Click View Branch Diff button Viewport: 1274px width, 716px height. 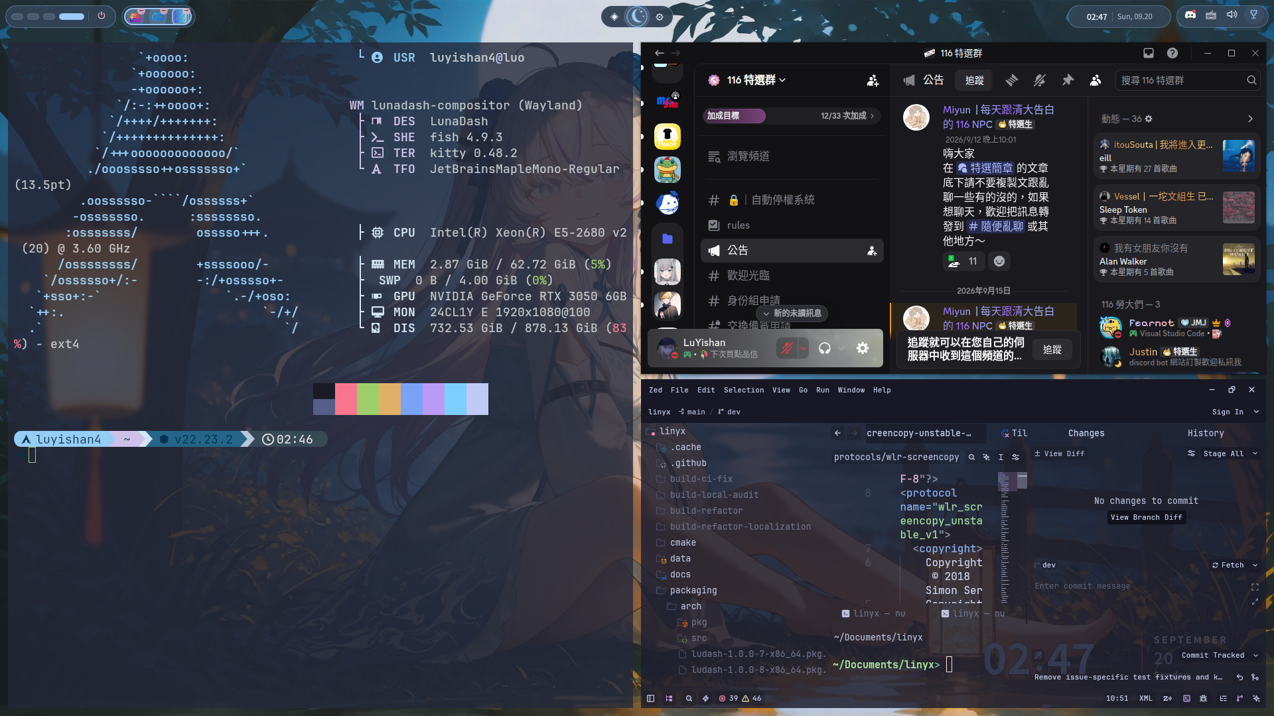[1146, 518]
